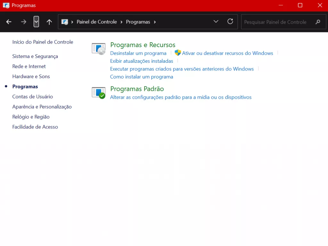Open Hardware e Sons category

click(31, 76)
